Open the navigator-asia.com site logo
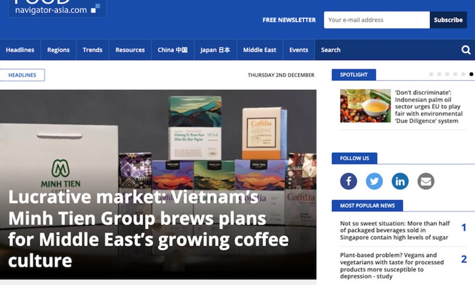Viewport: 475px width, 285px height. coord(57,8)
